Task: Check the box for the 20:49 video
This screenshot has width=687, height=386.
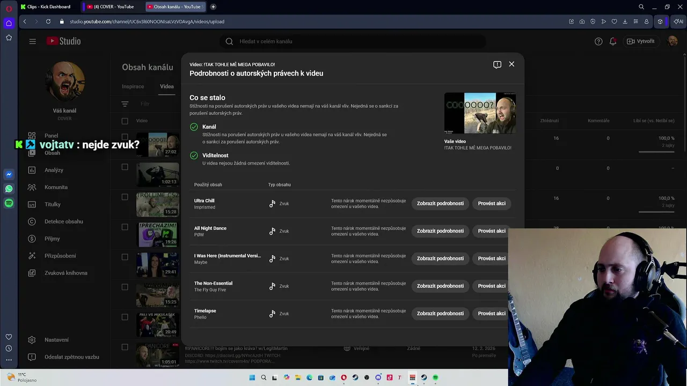Action: point(125,317)
